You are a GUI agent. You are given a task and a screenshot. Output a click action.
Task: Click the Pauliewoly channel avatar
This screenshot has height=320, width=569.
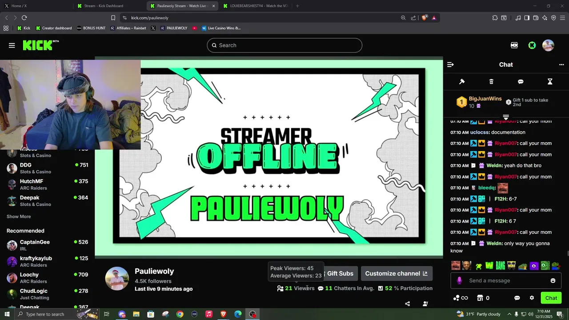coord(117,279)
